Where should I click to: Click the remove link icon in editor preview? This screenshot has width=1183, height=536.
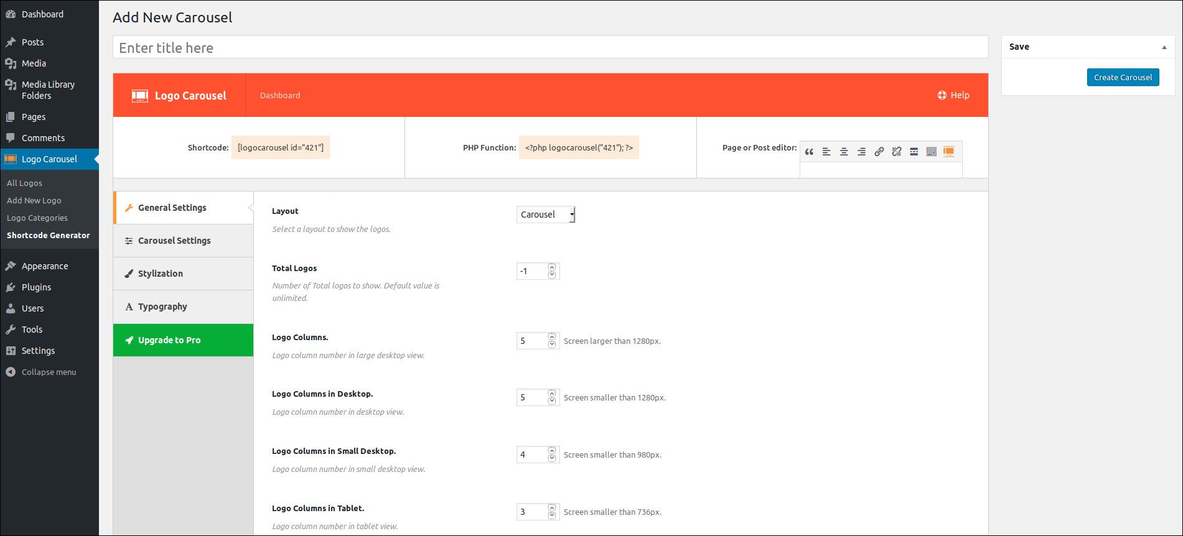point(896,152)
